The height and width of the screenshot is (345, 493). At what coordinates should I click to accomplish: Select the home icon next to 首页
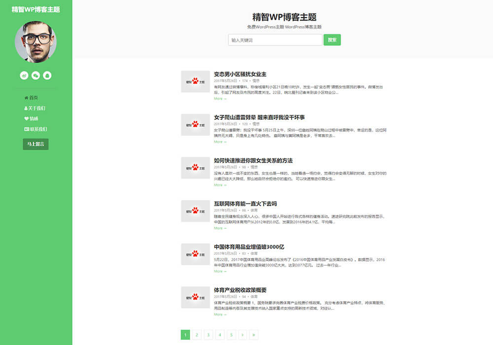click(27, 98)
